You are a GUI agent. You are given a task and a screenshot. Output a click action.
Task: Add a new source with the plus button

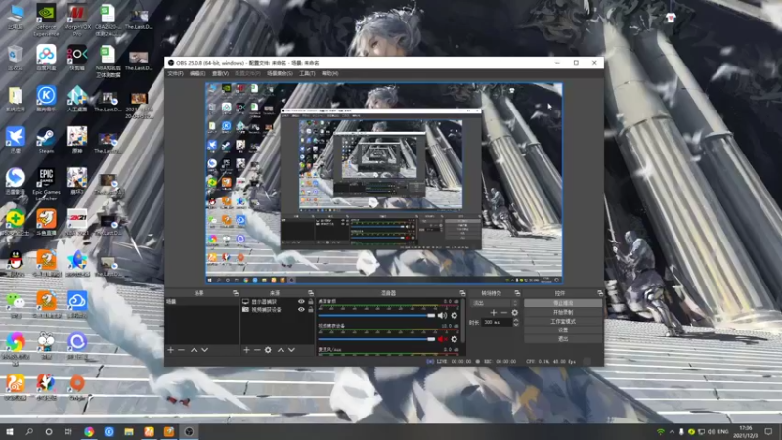(246, 350)
